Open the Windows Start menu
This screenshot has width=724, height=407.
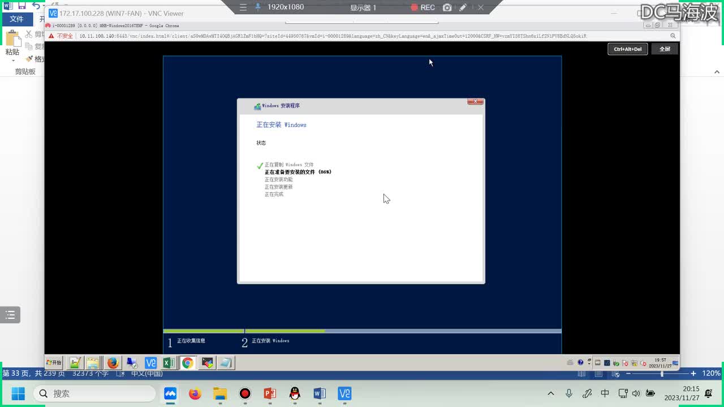[18, 393]
